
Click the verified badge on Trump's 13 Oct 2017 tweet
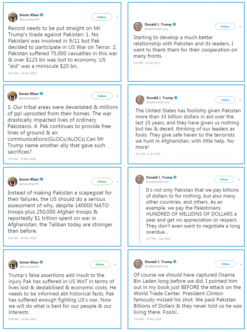[x=174, y=24]
